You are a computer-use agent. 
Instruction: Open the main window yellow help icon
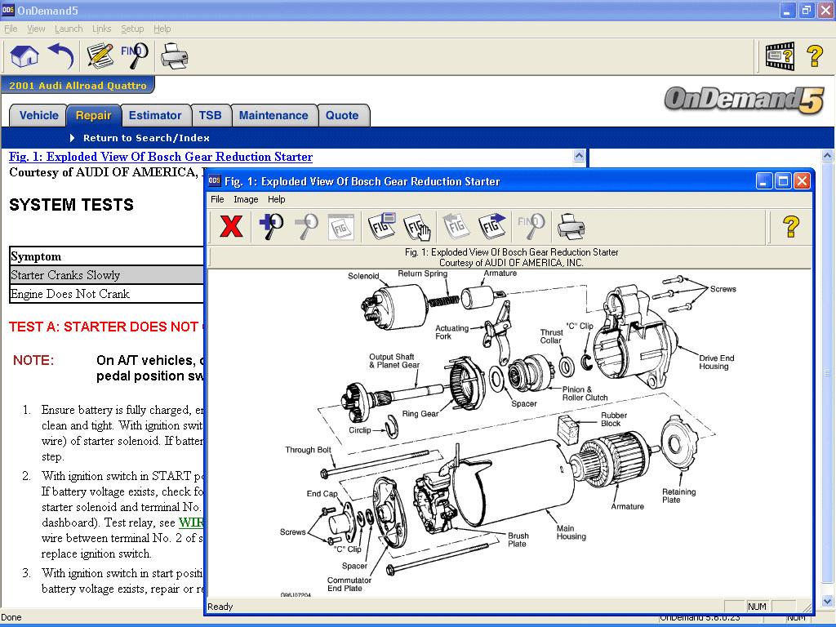[x=815, y=56]
